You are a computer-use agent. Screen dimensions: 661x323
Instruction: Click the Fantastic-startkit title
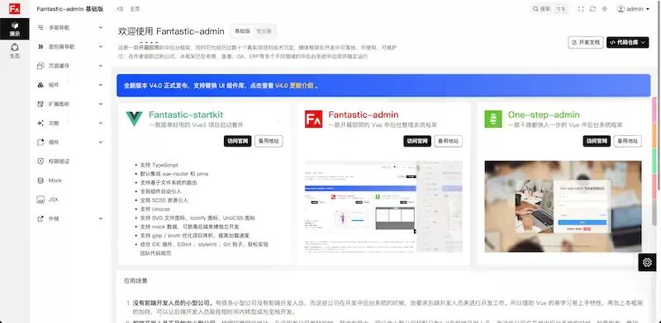[x=186, y=115]
